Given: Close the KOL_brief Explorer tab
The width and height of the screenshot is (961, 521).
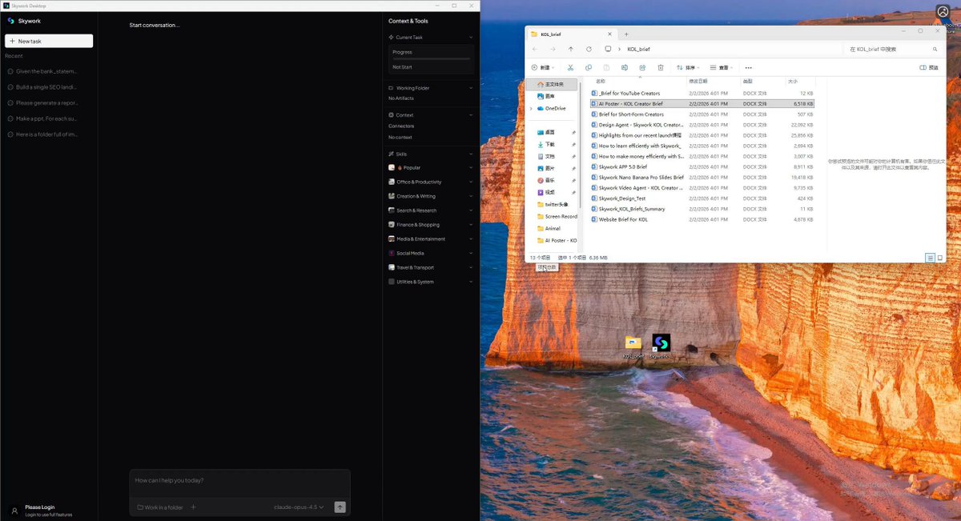Looking at the screenshot, I should click(611, 34).
